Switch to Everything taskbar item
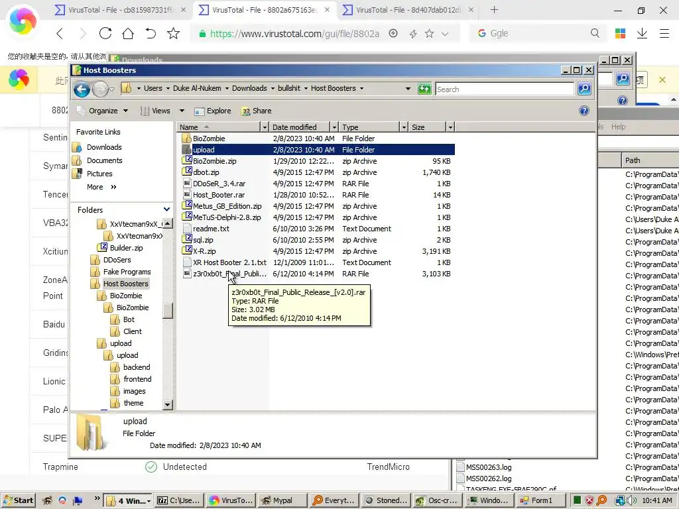Image resolution: width=679 pixels, height=509 pixels. click(x=334, y=500)
